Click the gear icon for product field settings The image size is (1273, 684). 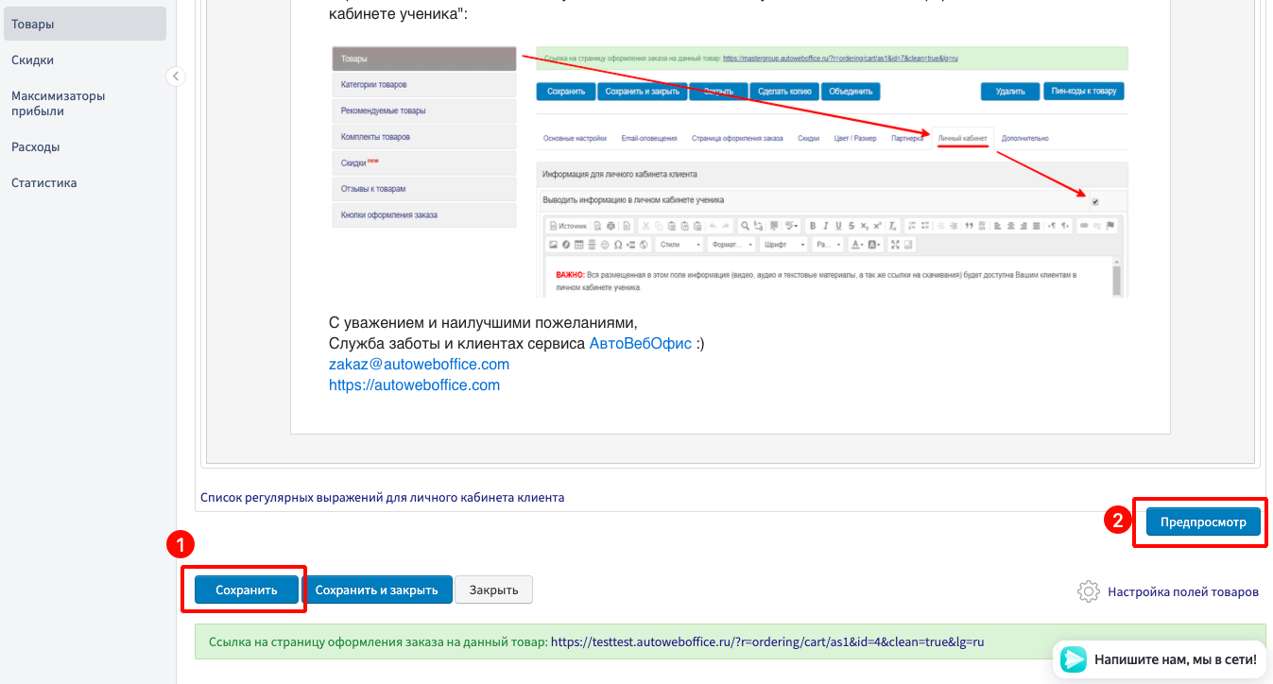[x=1089, y=591]
